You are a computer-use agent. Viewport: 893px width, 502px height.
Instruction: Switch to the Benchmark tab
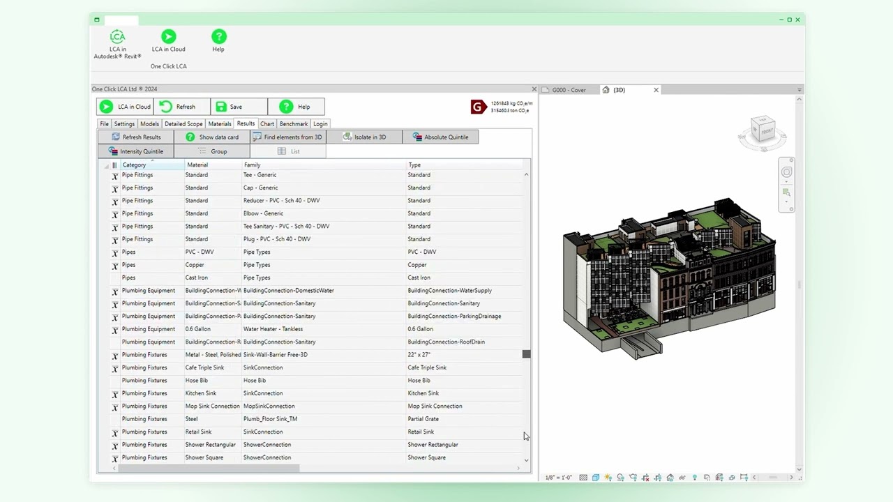pos(294,123)
